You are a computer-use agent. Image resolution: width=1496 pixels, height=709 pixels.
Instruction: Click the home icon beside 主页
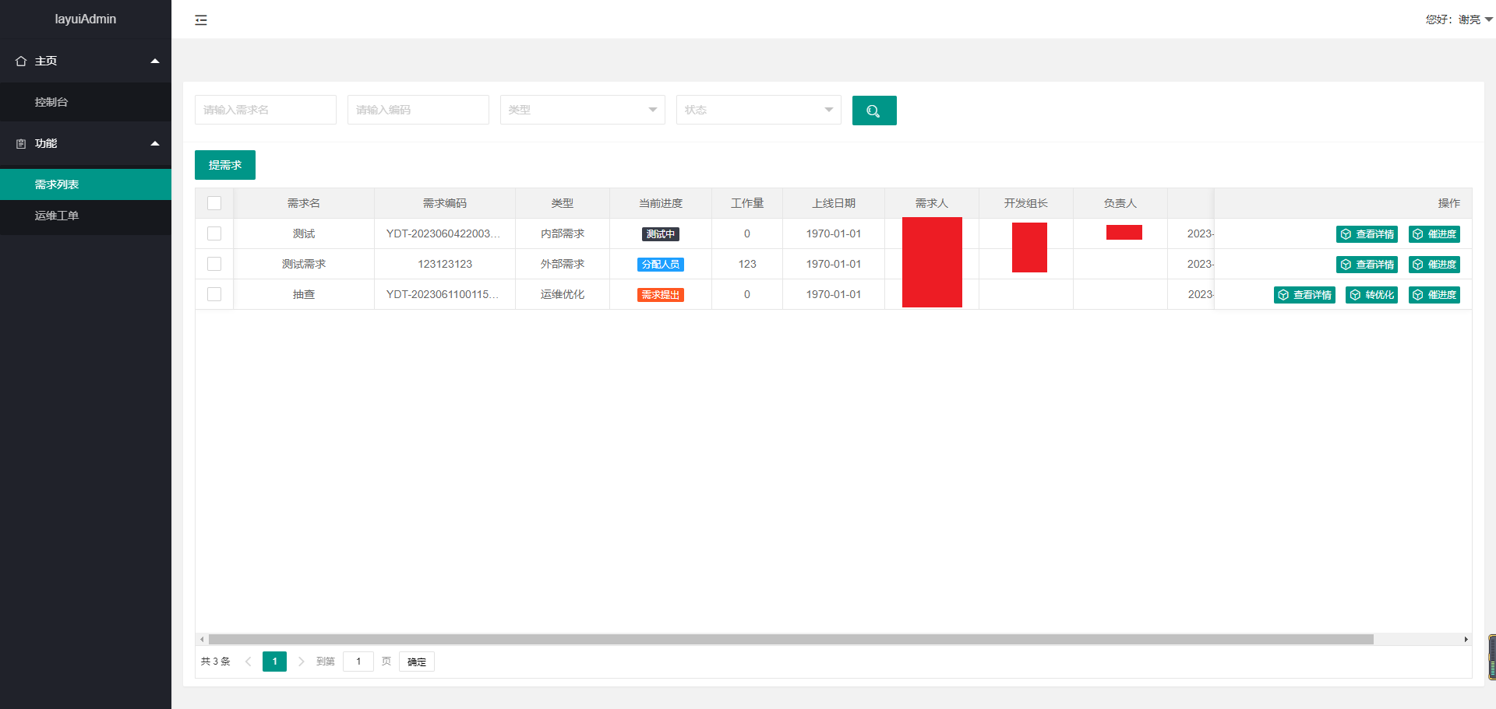(21, 61)
